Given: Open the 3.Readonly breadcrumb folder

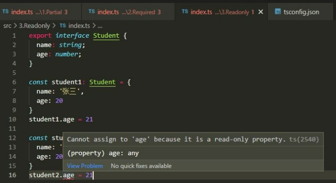Looking at the screenshot, I should click(35, 26).
